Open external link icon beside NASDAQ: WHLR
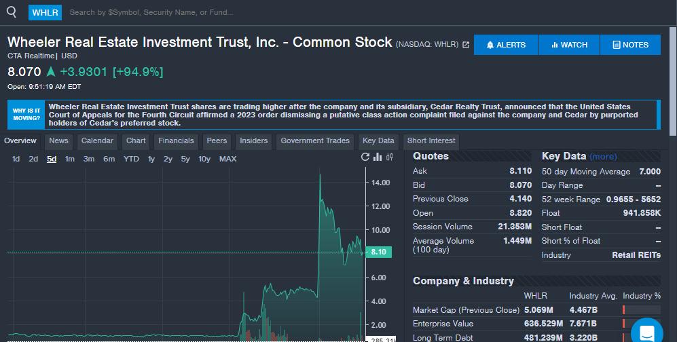The width and height of the screenshot is (677, 342). [x=465, y=44]
